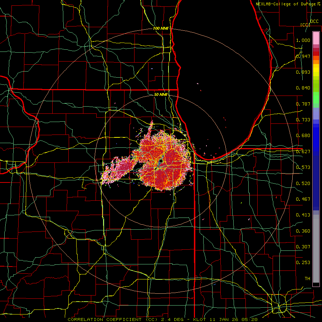Viewport: 322px width, 322px height.
Task: Pick the bright green swatch above 0.787
Action: pyautogui.click(x=316, y=98)
